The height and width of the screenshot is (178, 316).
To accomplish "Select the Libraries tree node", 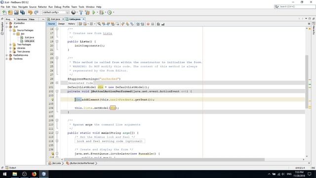I will coord(21,48).
